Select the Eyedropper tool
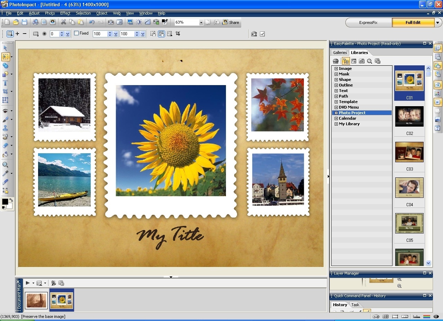The width and height of the screenshot is (443, 321). [5, 174]
